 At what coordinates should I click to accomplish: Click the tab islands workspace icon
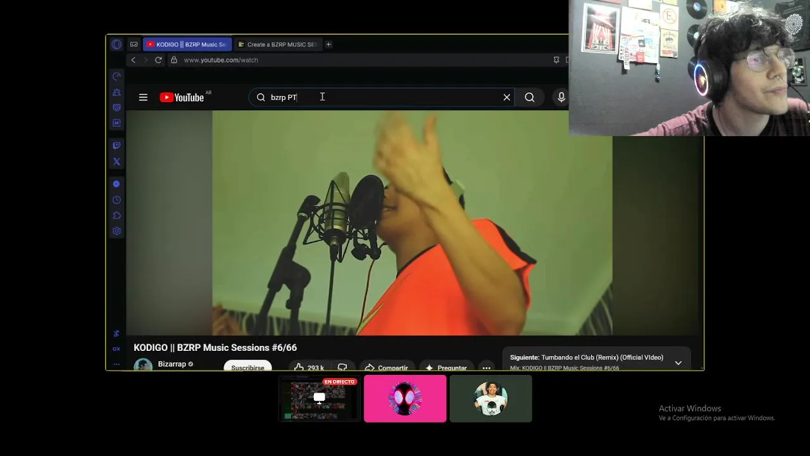pyautogui.click(x=134, y=44)
